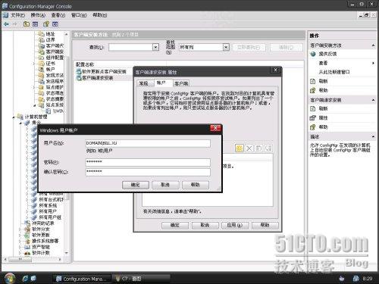Collapse the 计算机管理 tree node
This screenshot has height=284, width=379.
[14, 117]
